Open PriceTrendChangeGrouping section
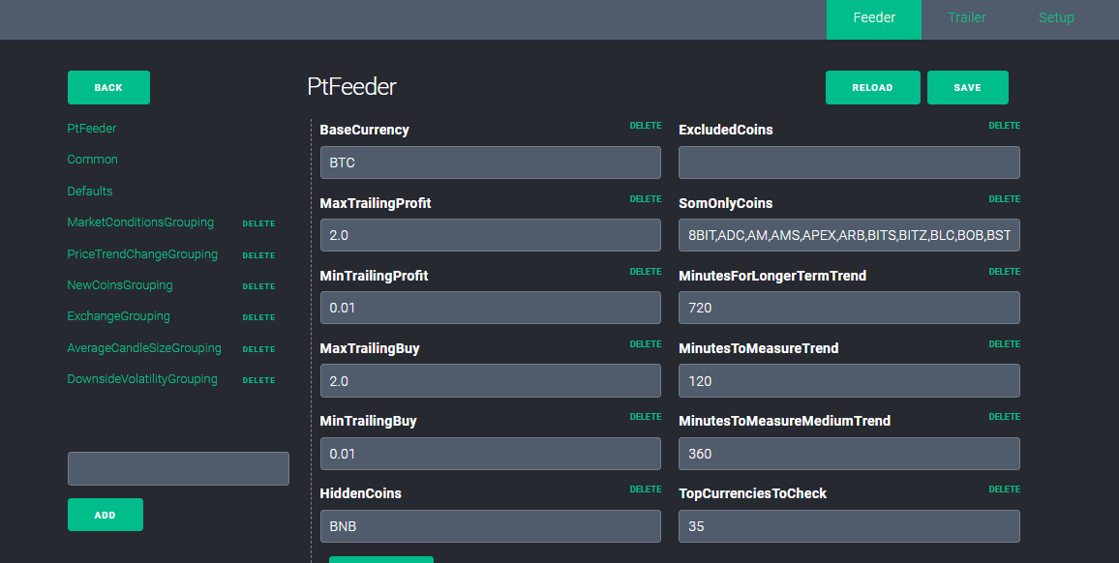 coord(142,254)
